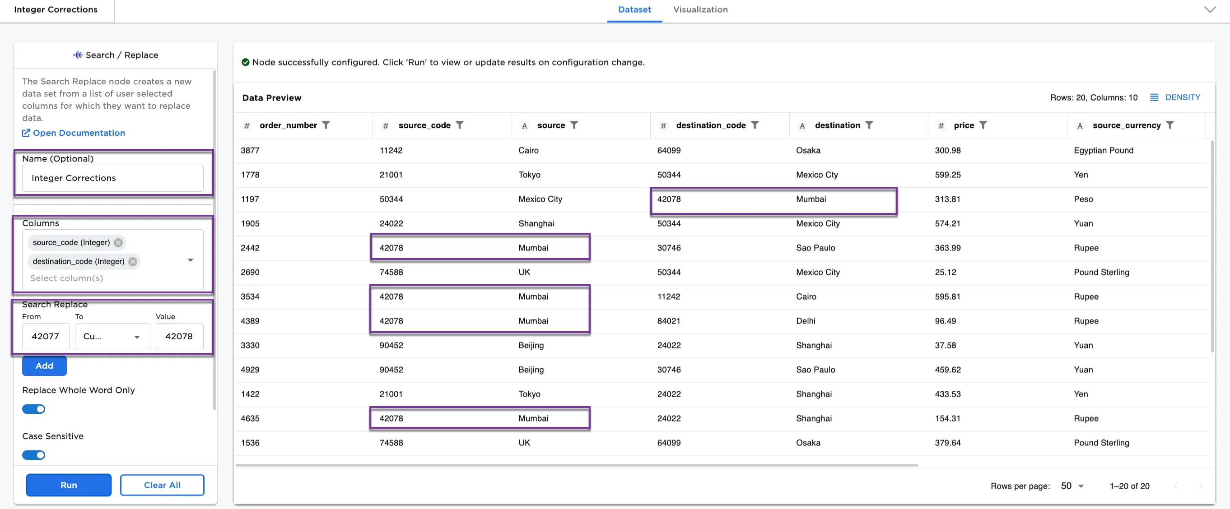1230x509 pixels.
Task: Filter the source_code column
Action: [459, 125]
